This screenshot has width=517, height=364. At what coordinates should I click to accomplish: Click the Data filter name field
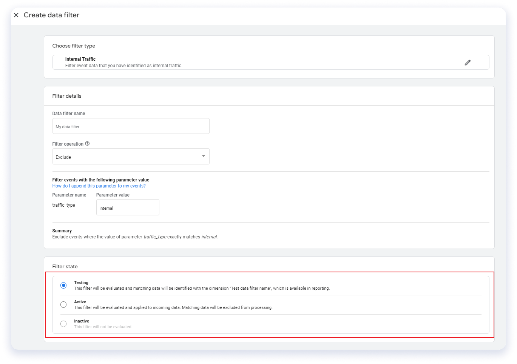131,126
